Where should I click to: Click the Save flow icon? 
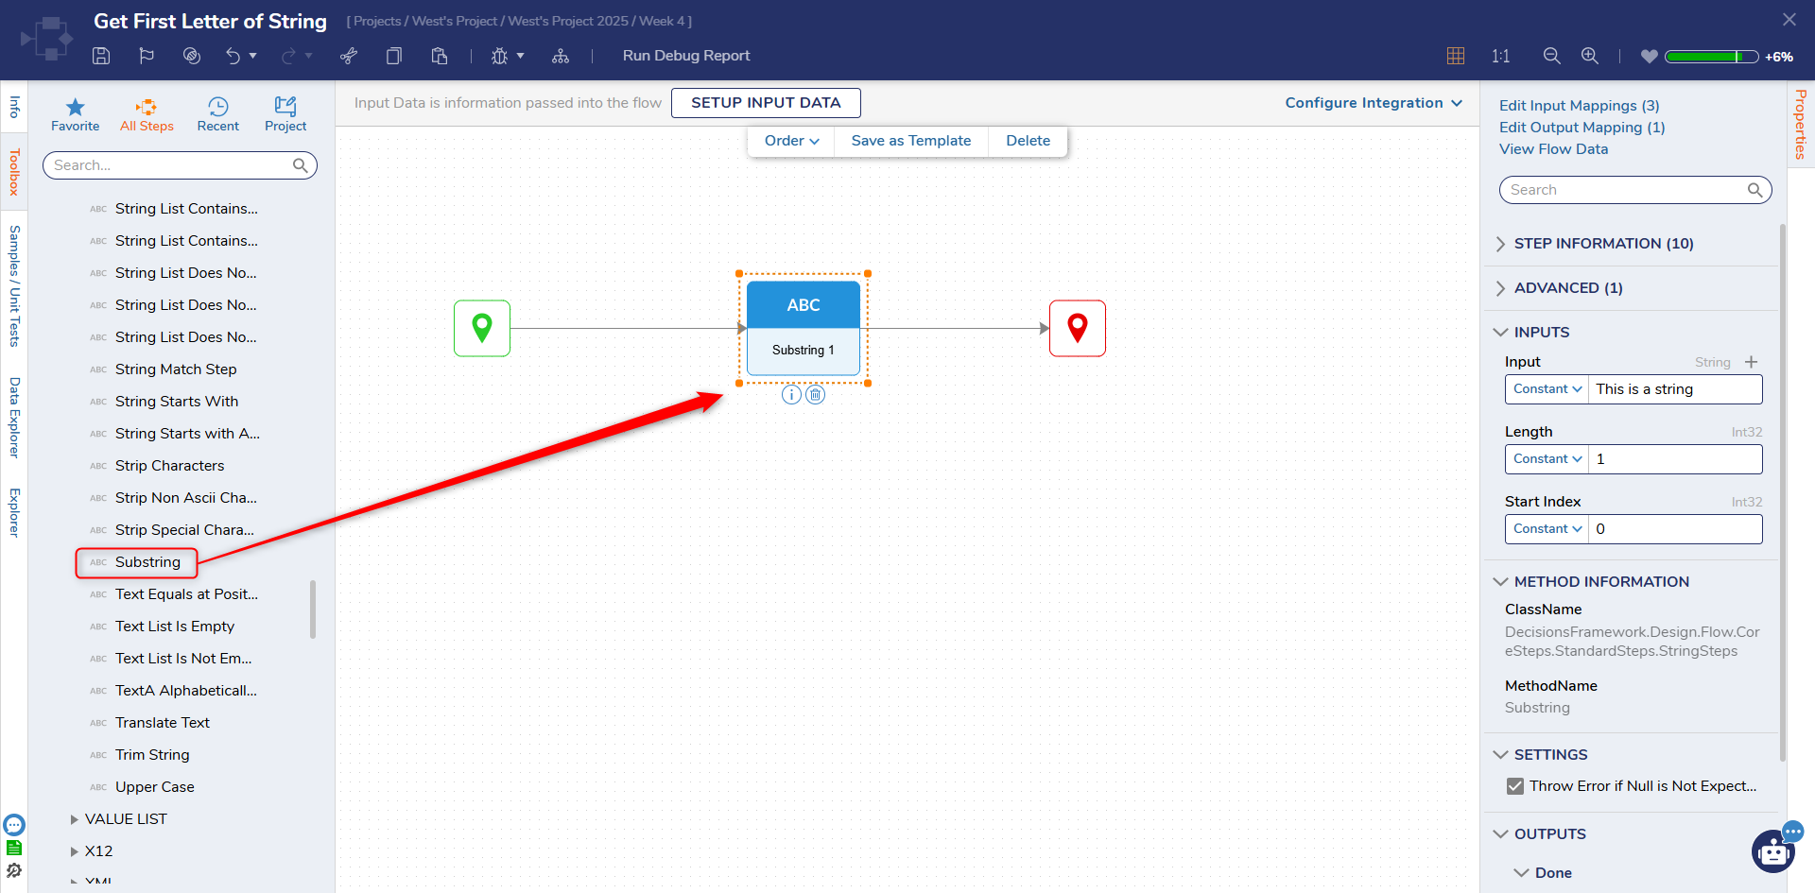click(x=101, y=56)
